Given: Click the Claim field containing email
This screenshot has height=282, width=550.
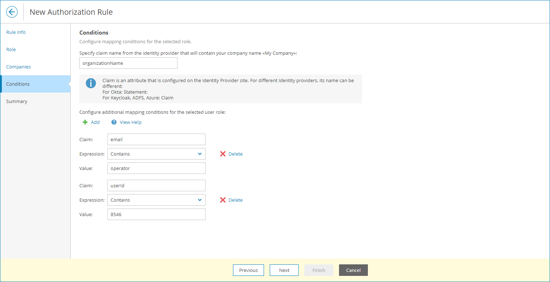Looking at the screenshot, I should (x=157, y=139).
